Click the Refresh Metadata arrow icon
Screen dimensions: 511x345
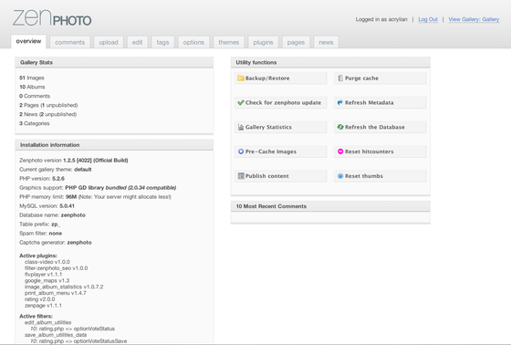[x=340, y=103]
